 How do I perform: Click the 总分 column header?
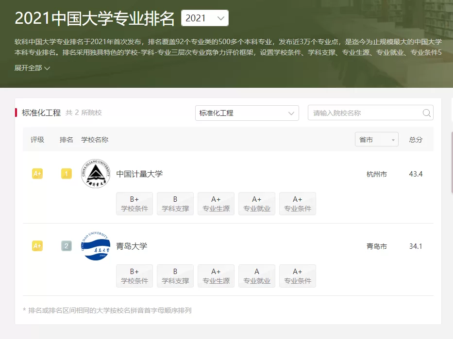[416, 140]
